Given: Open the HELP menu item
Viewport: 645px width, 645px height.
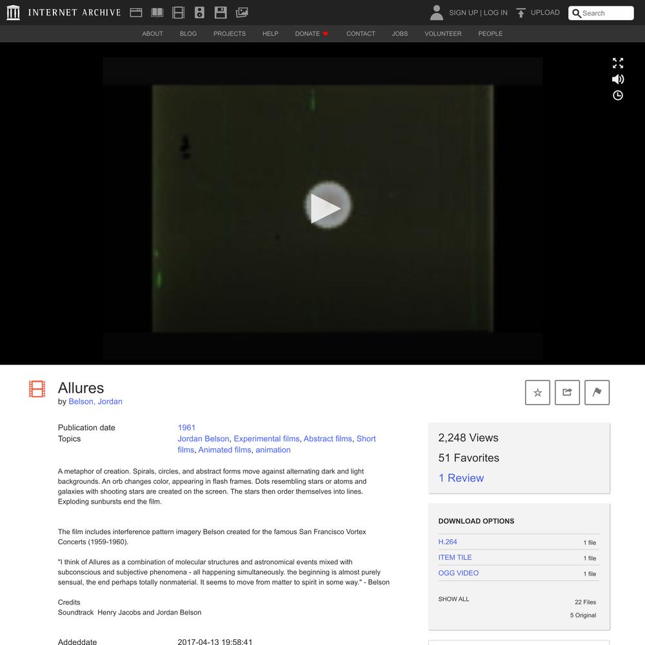Looking at the screenshot, I should point(270,34).
